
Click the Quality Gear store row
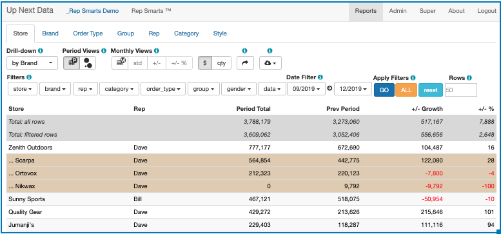tap(251, 212)
